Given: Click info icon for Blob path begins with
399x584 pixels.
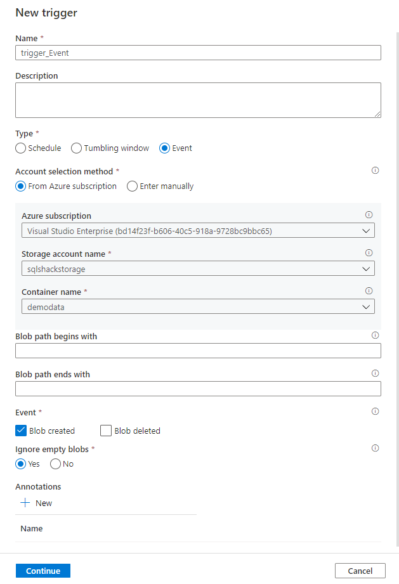Looking at the screenshot, I should [375, 335].
